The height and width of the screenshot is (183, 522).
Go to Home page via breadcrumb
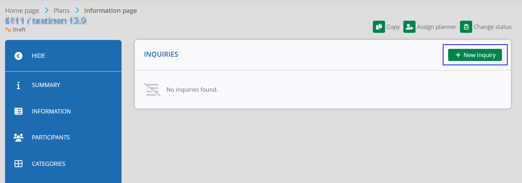(x=22, y=10)
